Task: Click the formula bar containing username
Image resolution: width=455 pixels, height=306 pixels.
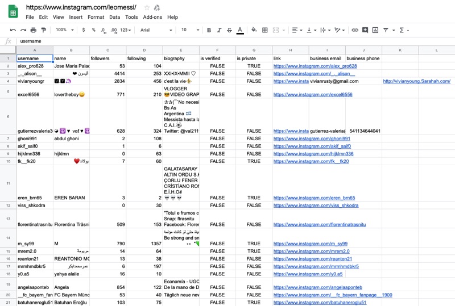Action: click(235, 41)
